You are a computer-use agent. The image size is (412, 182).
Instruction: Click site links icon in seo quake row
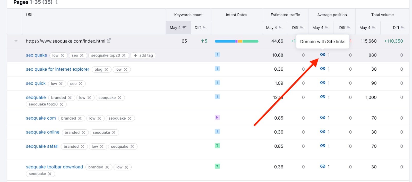tap(323, 55)
